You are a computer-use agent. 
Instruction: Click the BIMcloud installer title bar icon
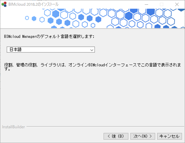pyautogui.click(x=4, y=4)
